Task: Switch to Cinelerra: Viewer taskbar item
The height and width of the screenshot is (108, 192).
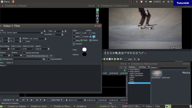Action: point(15,106)
